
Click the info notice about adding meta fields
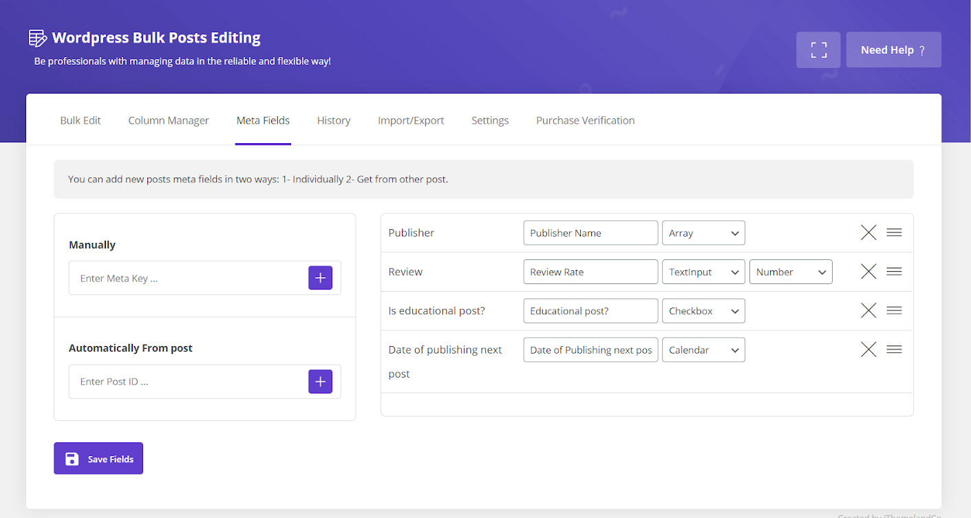pyautogui.click(x=484, y=179)
